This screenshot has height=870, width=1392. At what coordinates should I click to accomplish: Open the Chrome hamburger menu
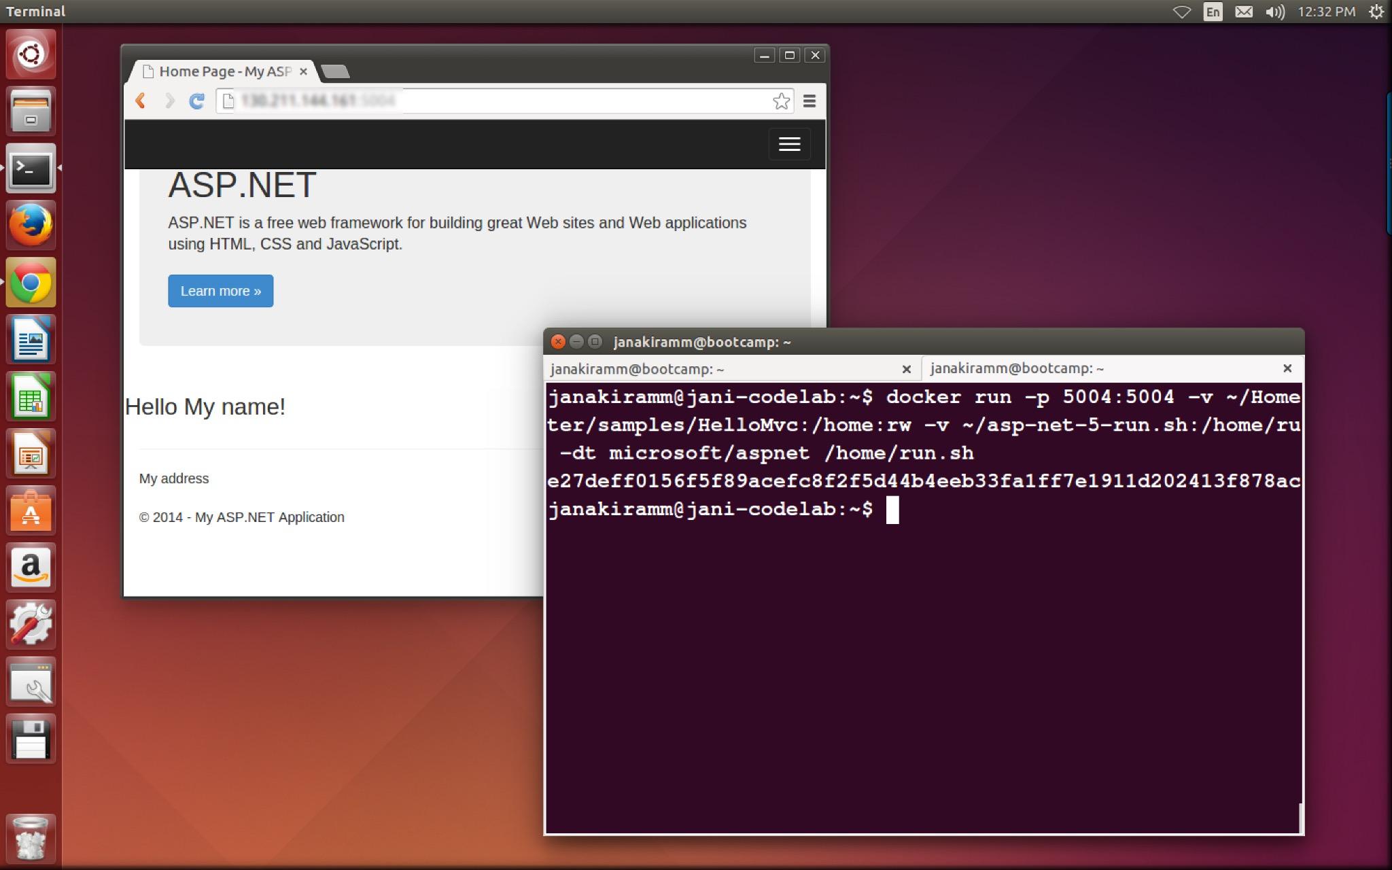809,101
